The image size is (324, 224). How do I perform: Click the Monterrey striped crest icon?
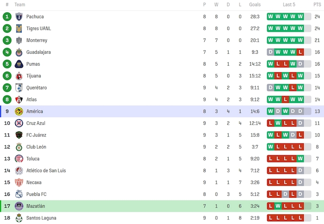pos(19,40)
